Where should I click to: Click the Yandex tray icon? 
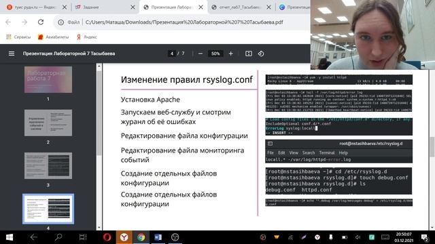(317, 237)
